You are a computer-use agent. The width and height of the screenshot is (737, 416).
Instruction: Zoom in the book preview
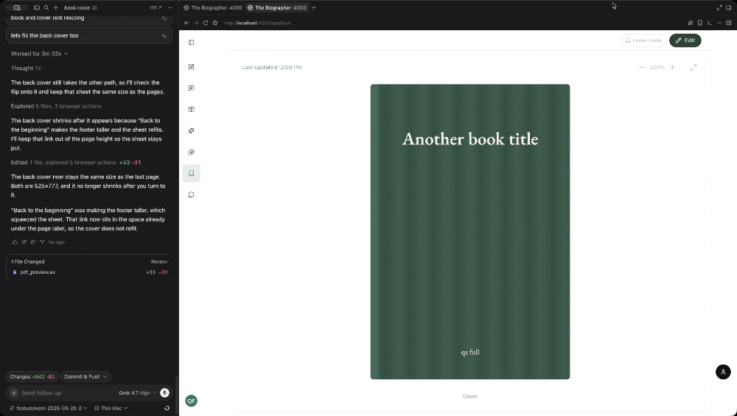(x=673, y=68)
